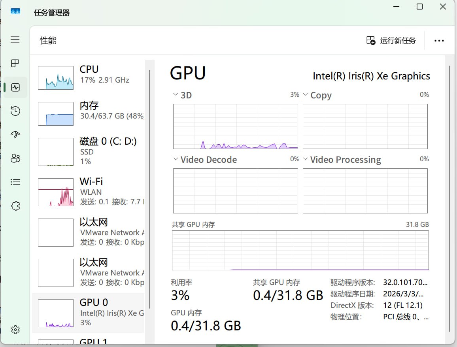Viewport: 457px width, 347px height.
Task: Go to the Processes page icon
Action: pos(15,63)
